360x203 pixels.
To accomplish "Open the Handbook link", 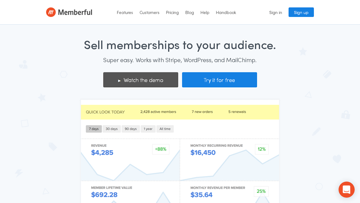I will (226, 13).
